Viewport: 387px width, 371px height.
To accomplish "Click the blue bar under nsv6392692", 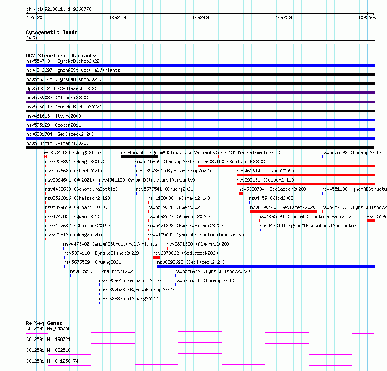I will click(x=266, y=266).
